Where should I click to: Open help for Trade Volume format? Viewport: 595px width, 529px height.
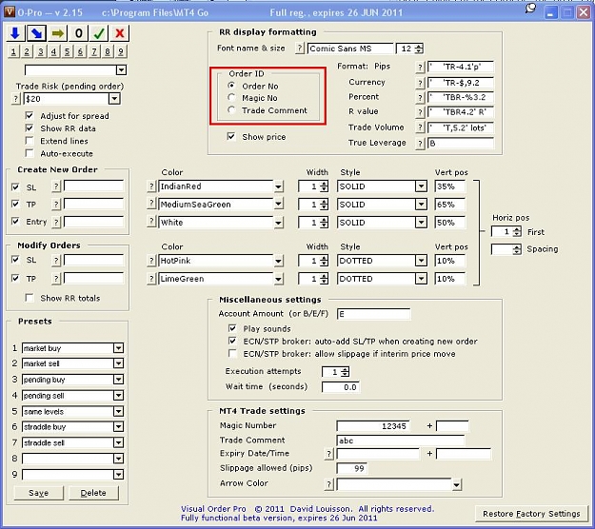click(420, 127)
